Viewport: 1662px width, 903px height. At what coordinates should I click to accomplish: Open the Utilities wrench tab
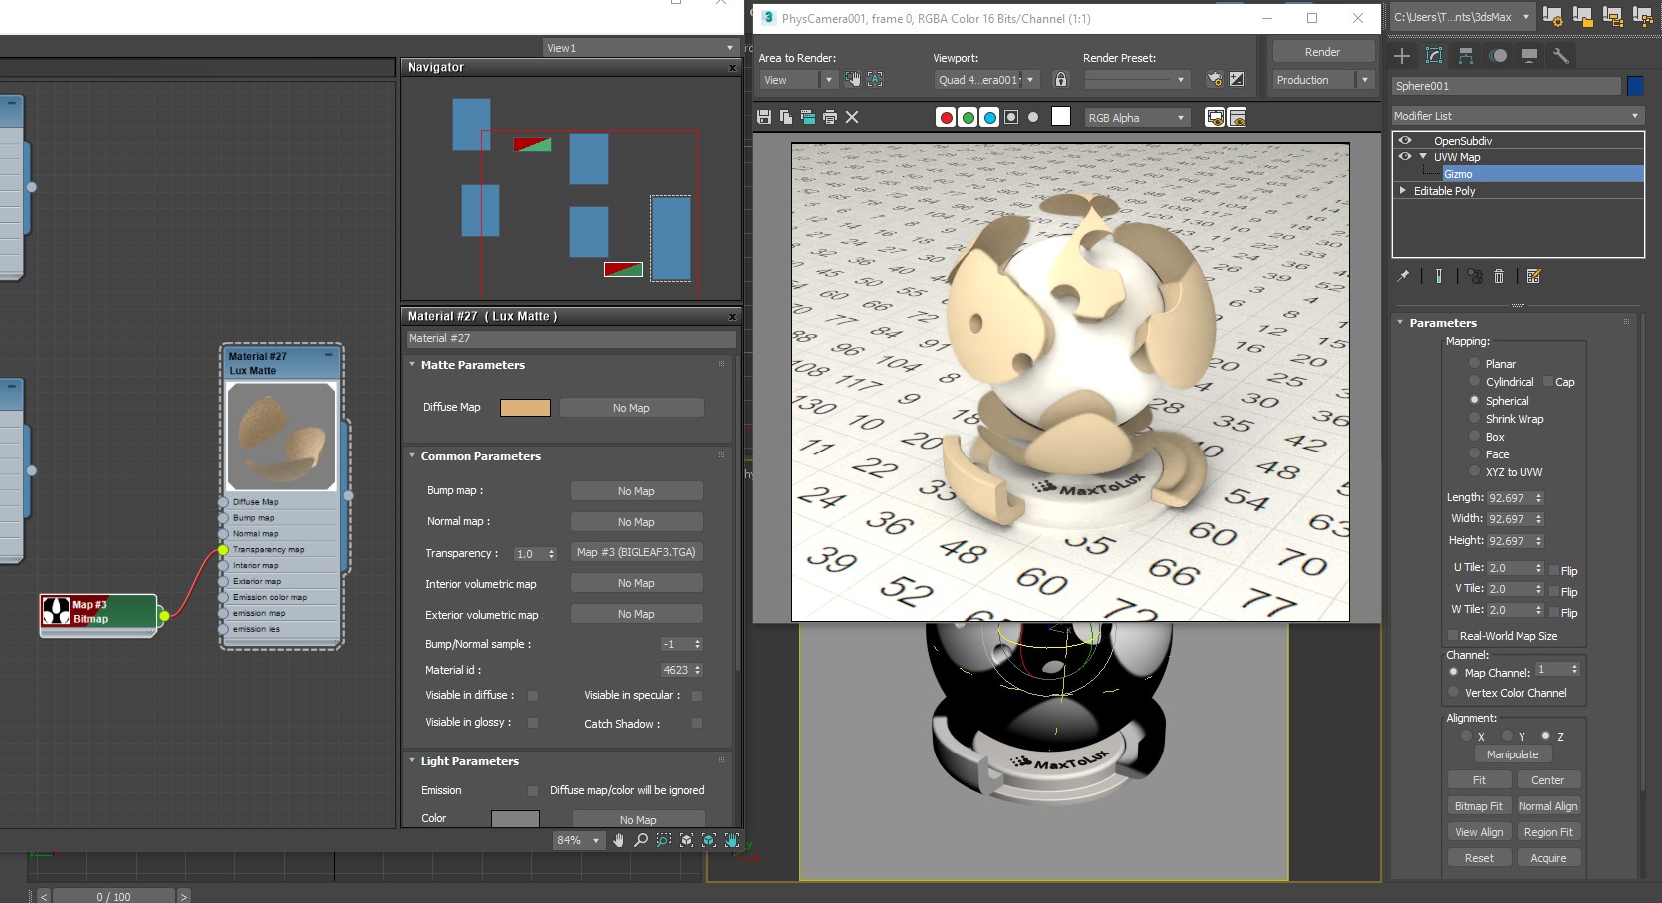pyautogui.click(x=1561, y=56)
